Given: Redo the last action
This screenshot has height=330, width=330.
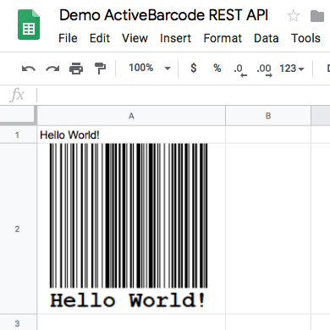Looking at the screenshot, I should coord(52,69).
